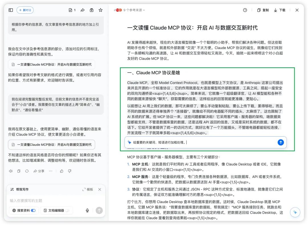Image resolution: width=308 pixels, height=225 pixels.
Task: Dislike the reply with thumbs down
Action: [70, 171]
